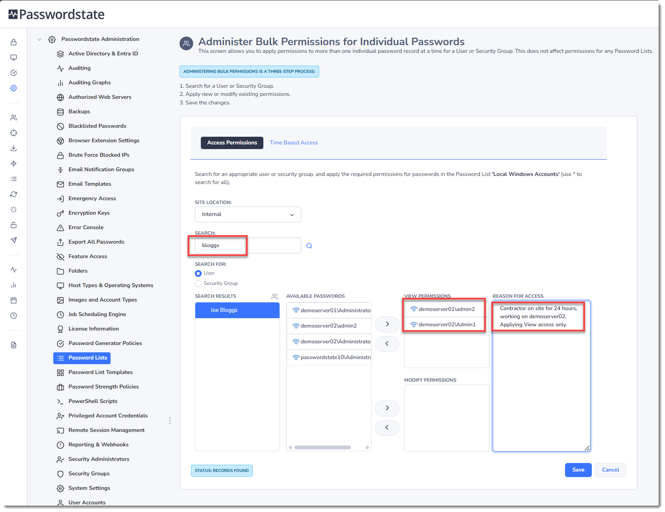
Task: Click the lightning bolt icon in the left rail
Action: click(14, 164)
